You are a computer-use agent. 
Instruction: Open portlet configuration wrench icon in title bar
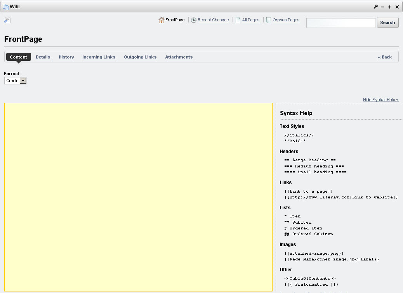pos(375,7)
